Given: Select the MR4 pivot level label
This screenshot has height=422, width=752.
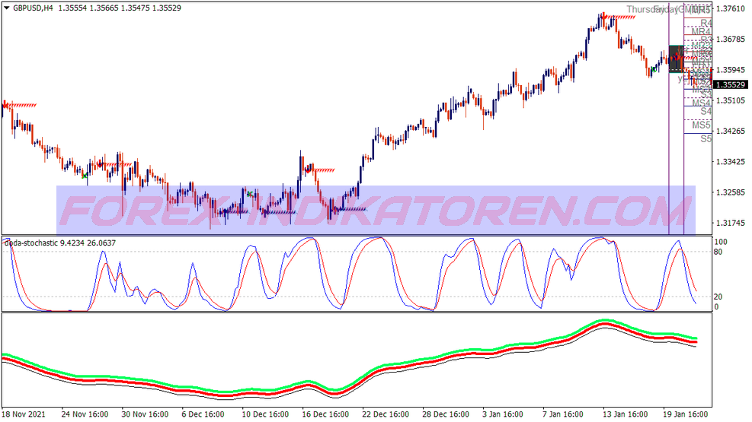Looking at the screenshot, I should point(701,32).
